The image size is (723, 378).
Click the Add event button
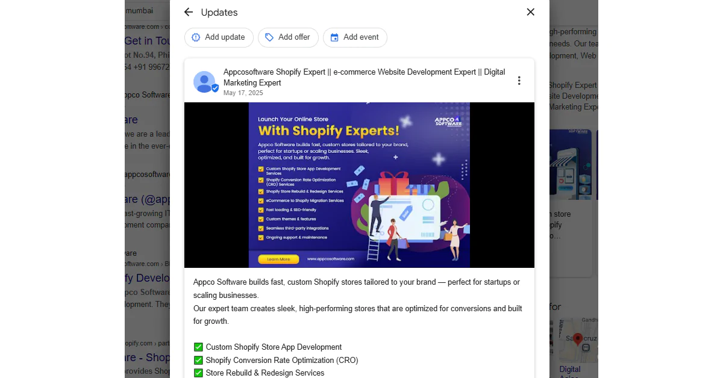pyautogui.click(x=355, y=37)
